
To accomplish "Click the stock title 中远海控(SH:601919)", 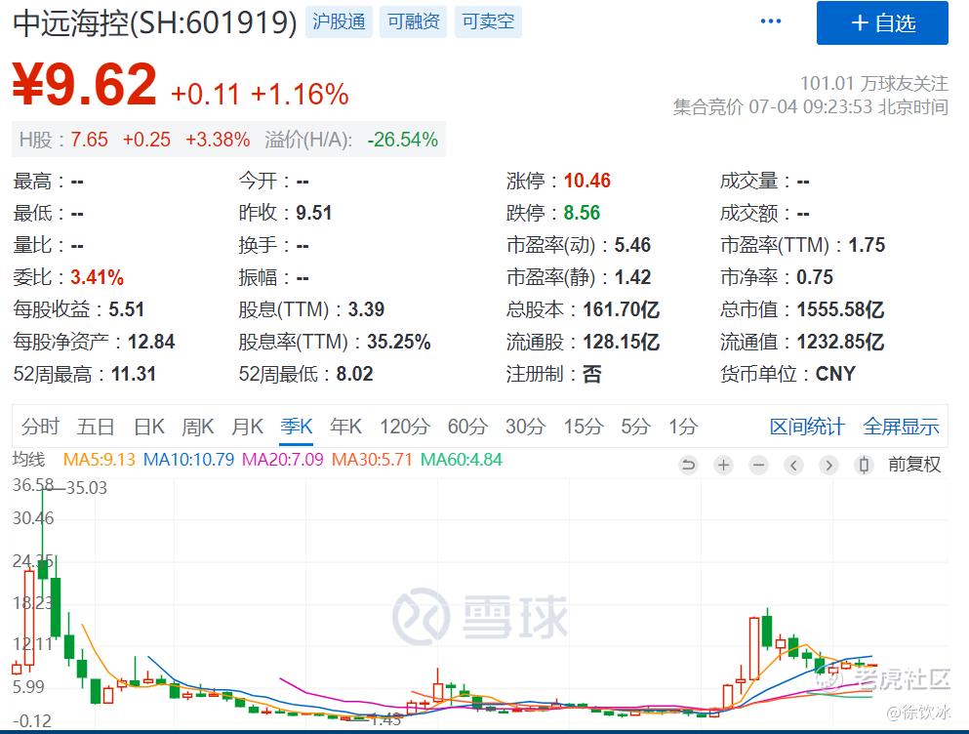I will 155,22.
